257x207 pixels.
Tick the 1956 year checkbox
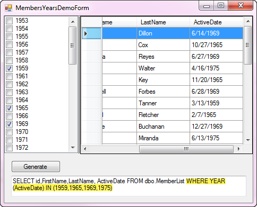tap(10, 44)
